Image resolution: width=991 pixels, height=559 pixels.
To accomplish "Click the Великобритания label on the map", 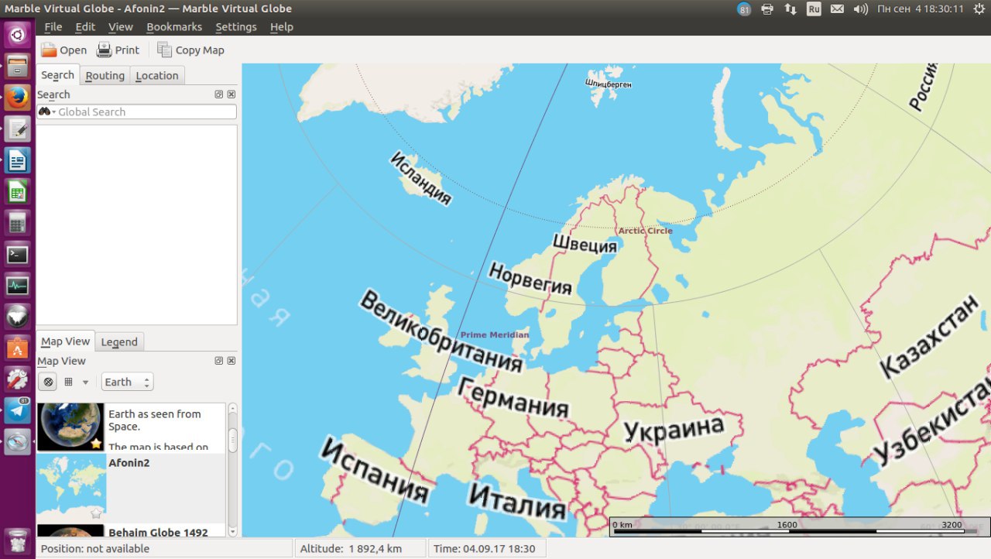I will click(441, 331).
